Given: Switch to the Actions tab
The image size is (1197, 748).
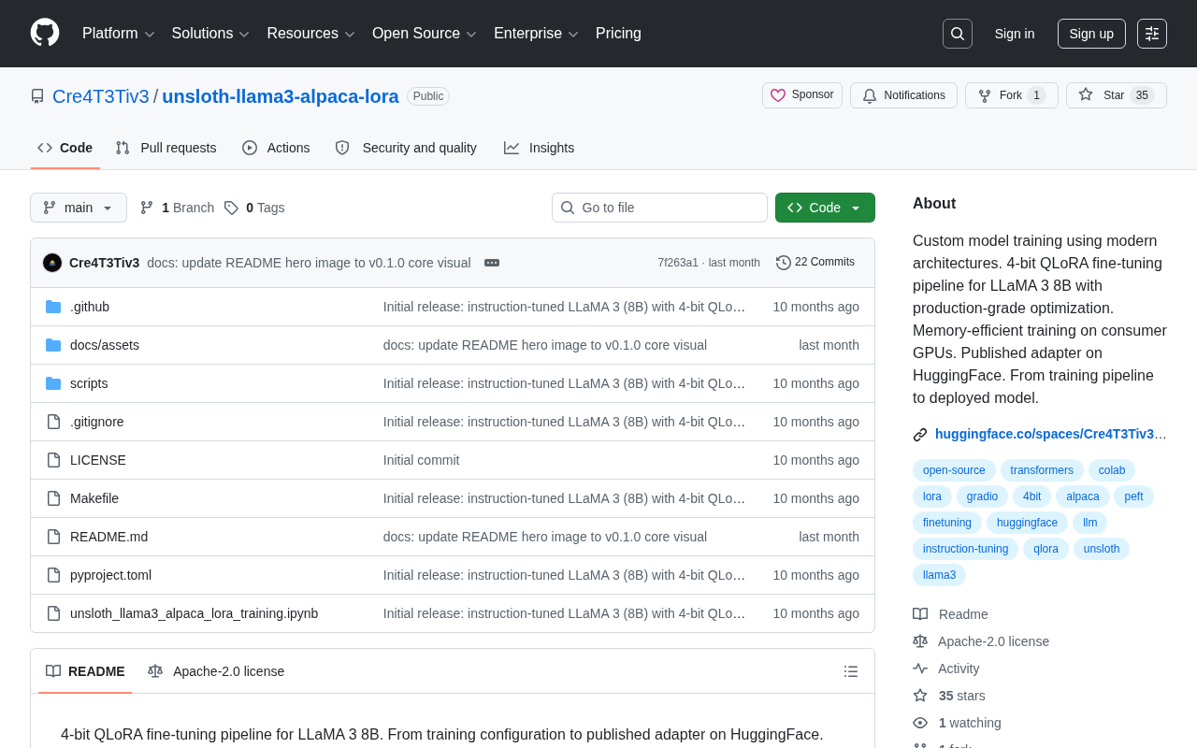Looking at the screenshot, I should [x=276, y=148].
